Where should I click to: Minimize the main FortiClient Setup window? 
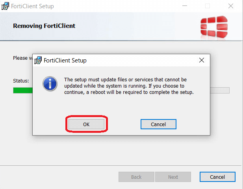coord(184,6)
